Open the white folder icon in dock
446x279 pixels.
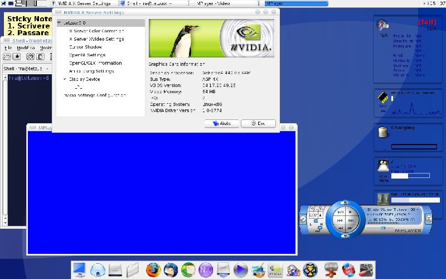132,270
